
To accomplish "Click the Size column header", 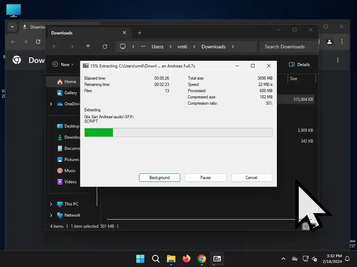I will click(x=294, y=79).
